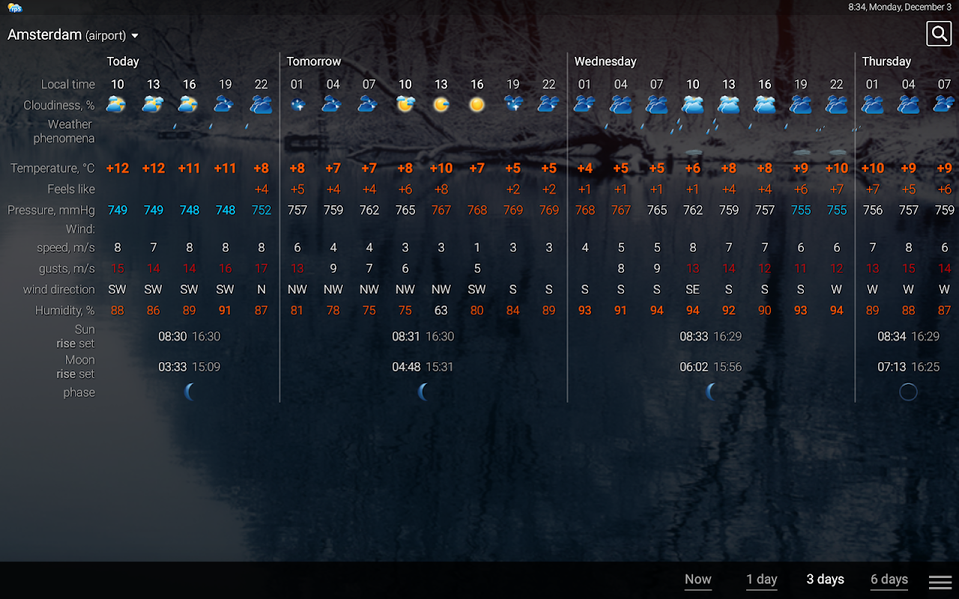The width and height of the screenshot is (959, 599).
Task: Open the search magnifier icon
Action: pos(939,34)
